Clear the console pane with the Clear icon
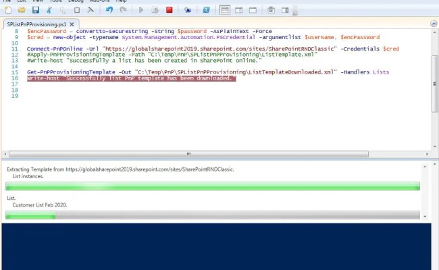This screenshot has height=270, width=439. pos(90,10)
